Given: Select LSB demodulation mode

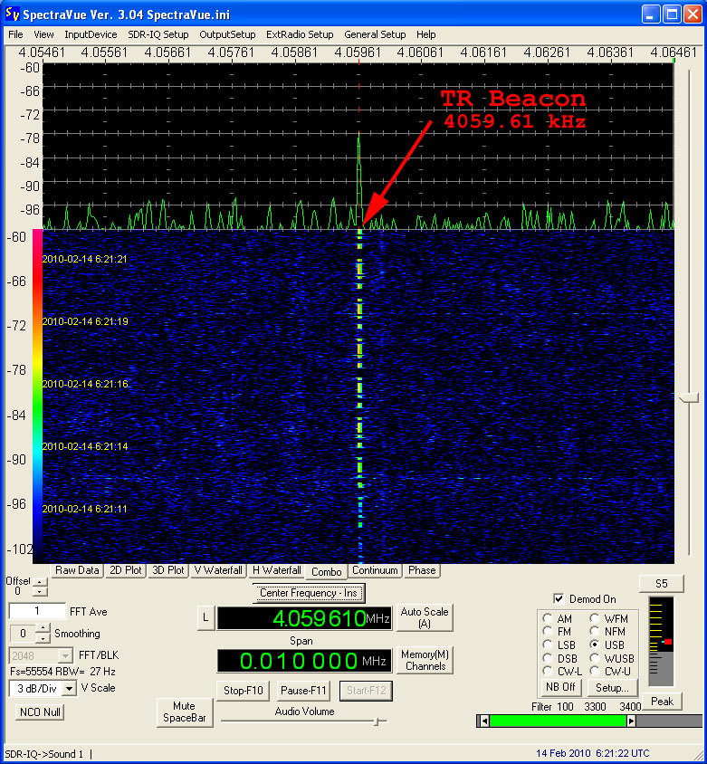Looking at the screenshot, I should tap(548, 645).
